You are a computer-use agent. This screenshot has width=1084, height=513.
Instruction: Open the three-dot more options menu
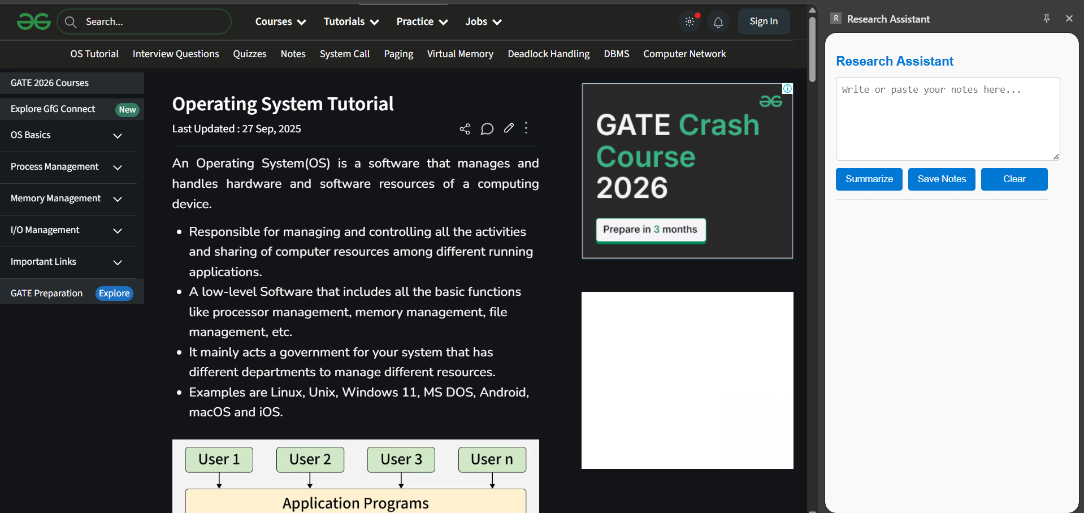[x=526, y=128]
